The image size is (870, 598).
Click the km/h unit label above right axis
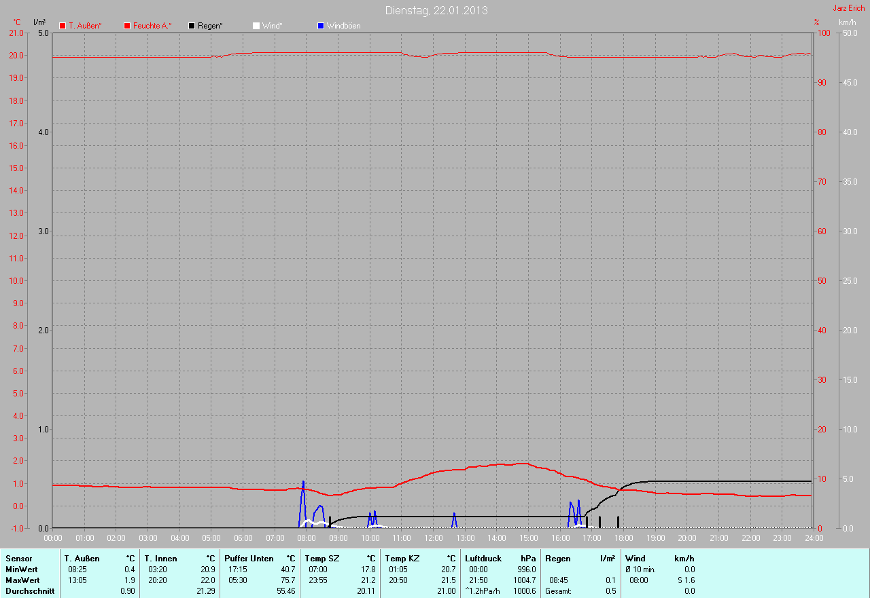pos(848,22)
